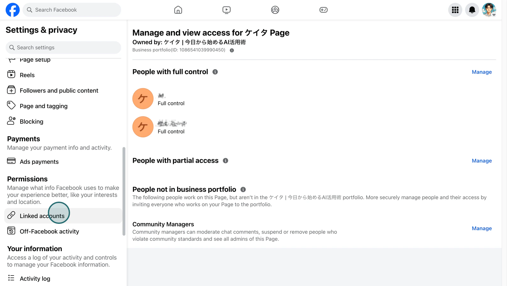Click the Activity log list icon
The image size is (507, 286).
11,278
